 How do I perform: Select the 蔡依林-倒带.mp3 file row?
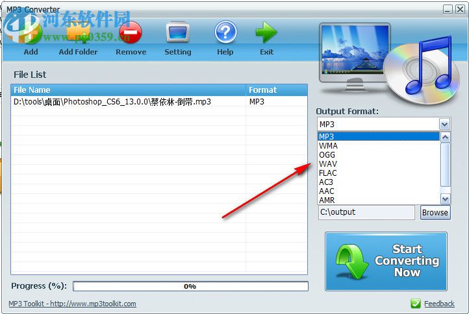tap(159, 102)
